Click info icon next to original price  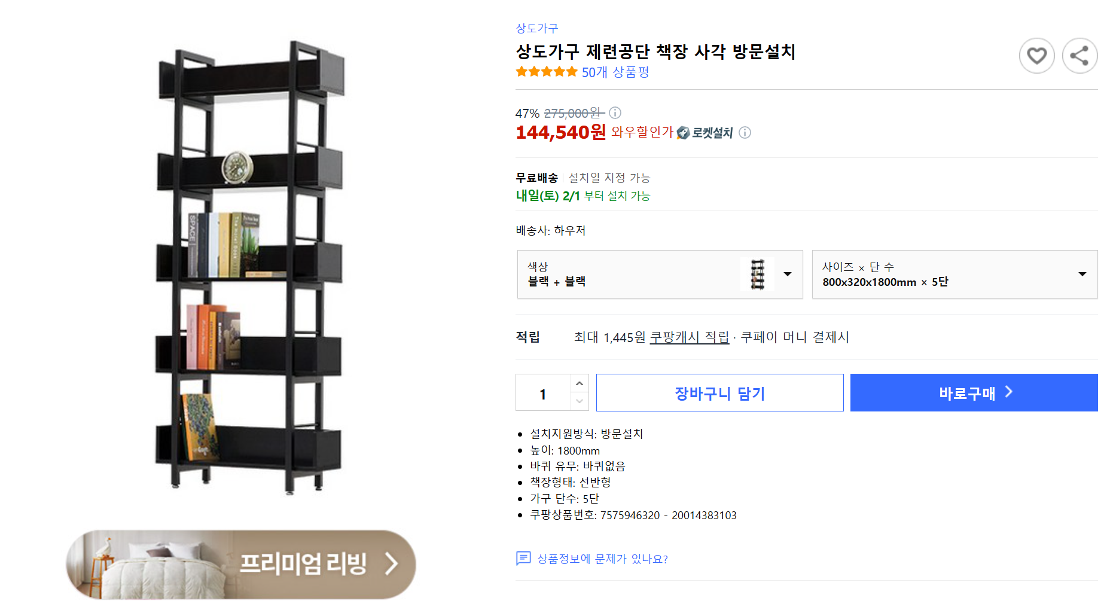click(x=615, y=112)
